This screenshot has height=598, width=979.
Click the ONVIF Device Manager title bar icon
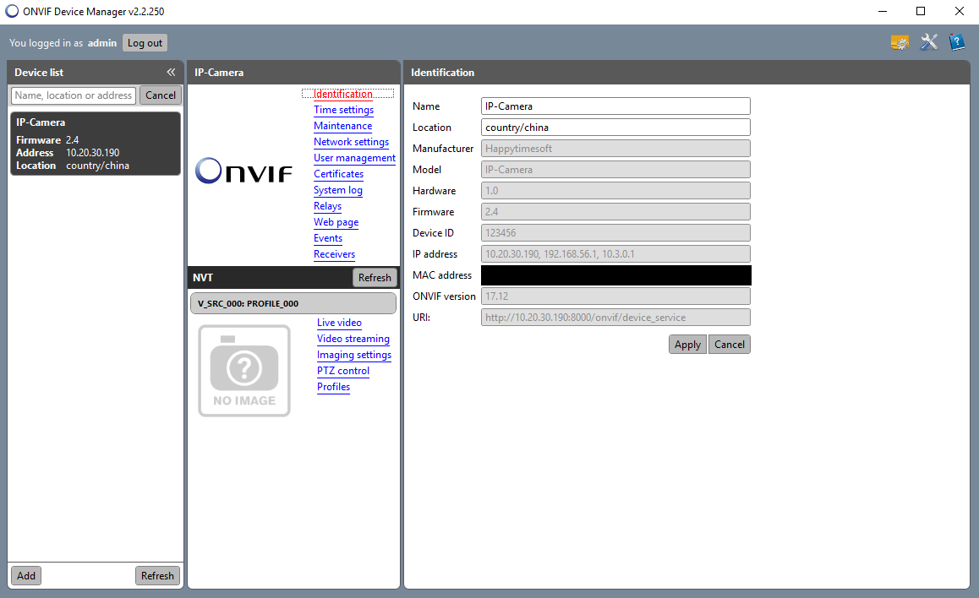pos(12,11)
